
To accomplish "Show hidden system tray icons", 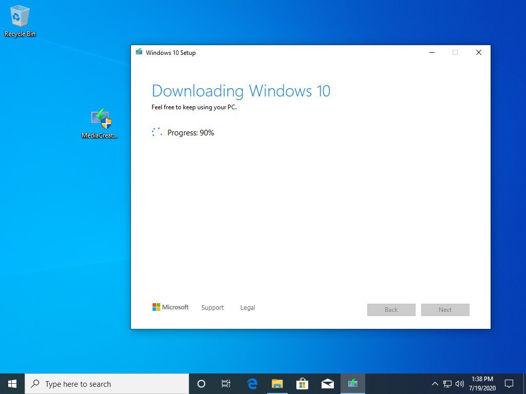I will pos(435,384).
